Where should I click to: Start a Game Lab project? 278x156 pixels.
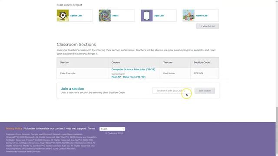pyautogui.click(x=202, y=16)
